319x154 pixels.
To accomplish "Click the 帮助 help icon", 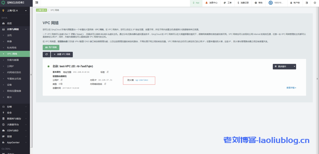I will click(x=259, y=3).
